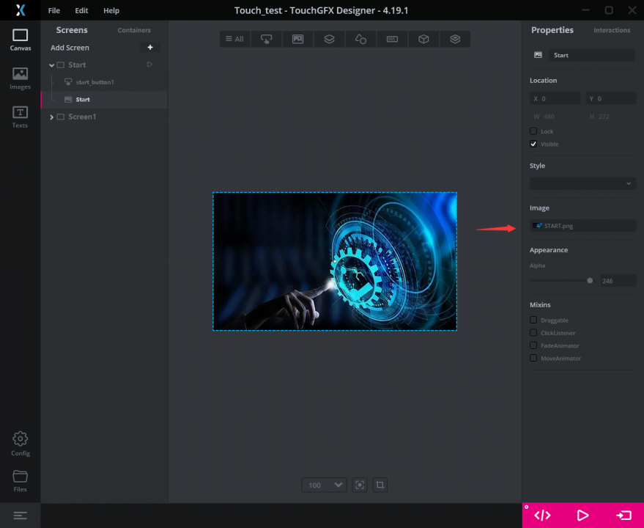Expand the Screen1 tree node
Image resolution: width=644 pixels, height=528 pixels.
51,117
